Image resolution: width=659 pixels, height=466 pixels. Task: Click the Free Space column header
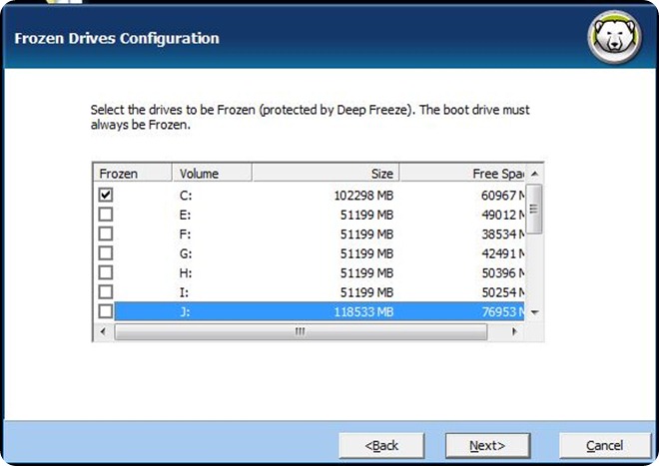tap(461, 173)
